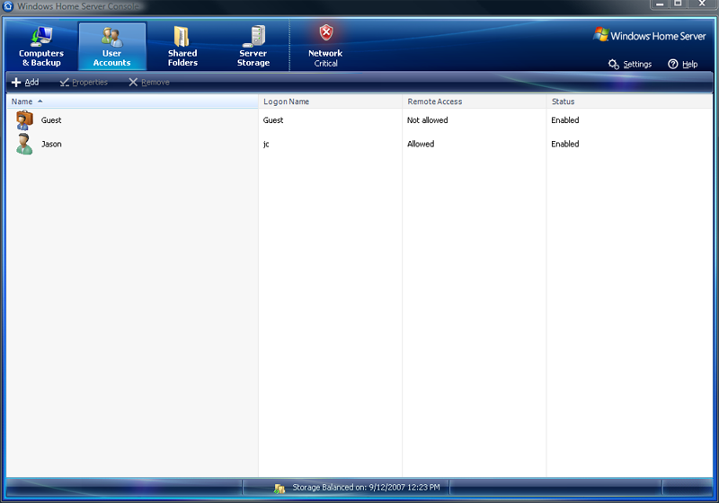Switch to the User Accounts tab
This screenshot has width=719, height=503.
[111, 47]
